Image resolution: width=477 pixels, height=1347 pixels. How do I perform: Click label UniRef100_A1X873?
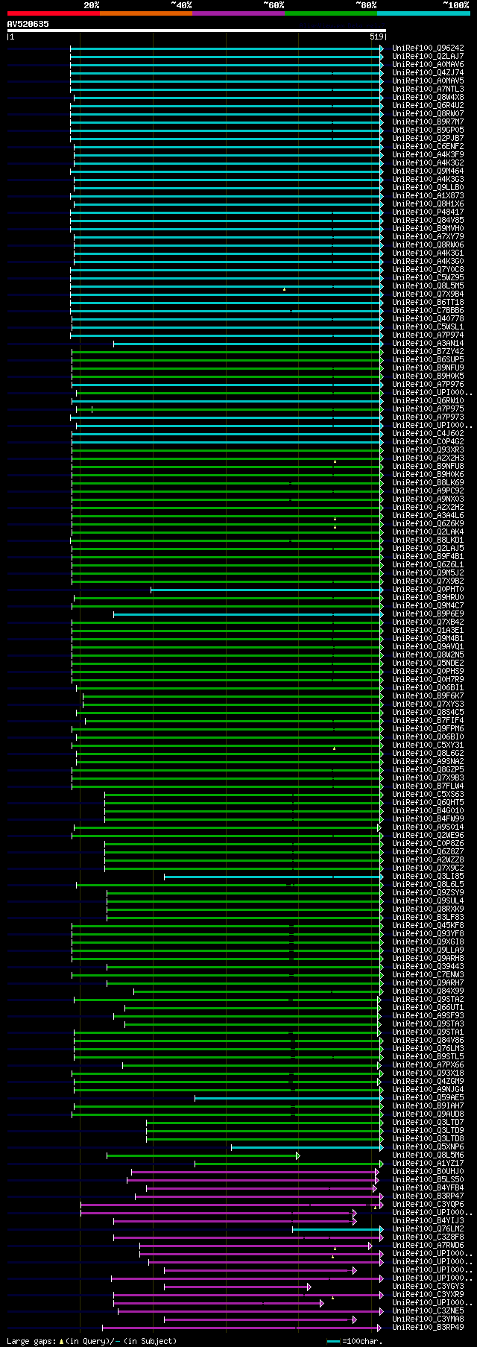(428, 196)
